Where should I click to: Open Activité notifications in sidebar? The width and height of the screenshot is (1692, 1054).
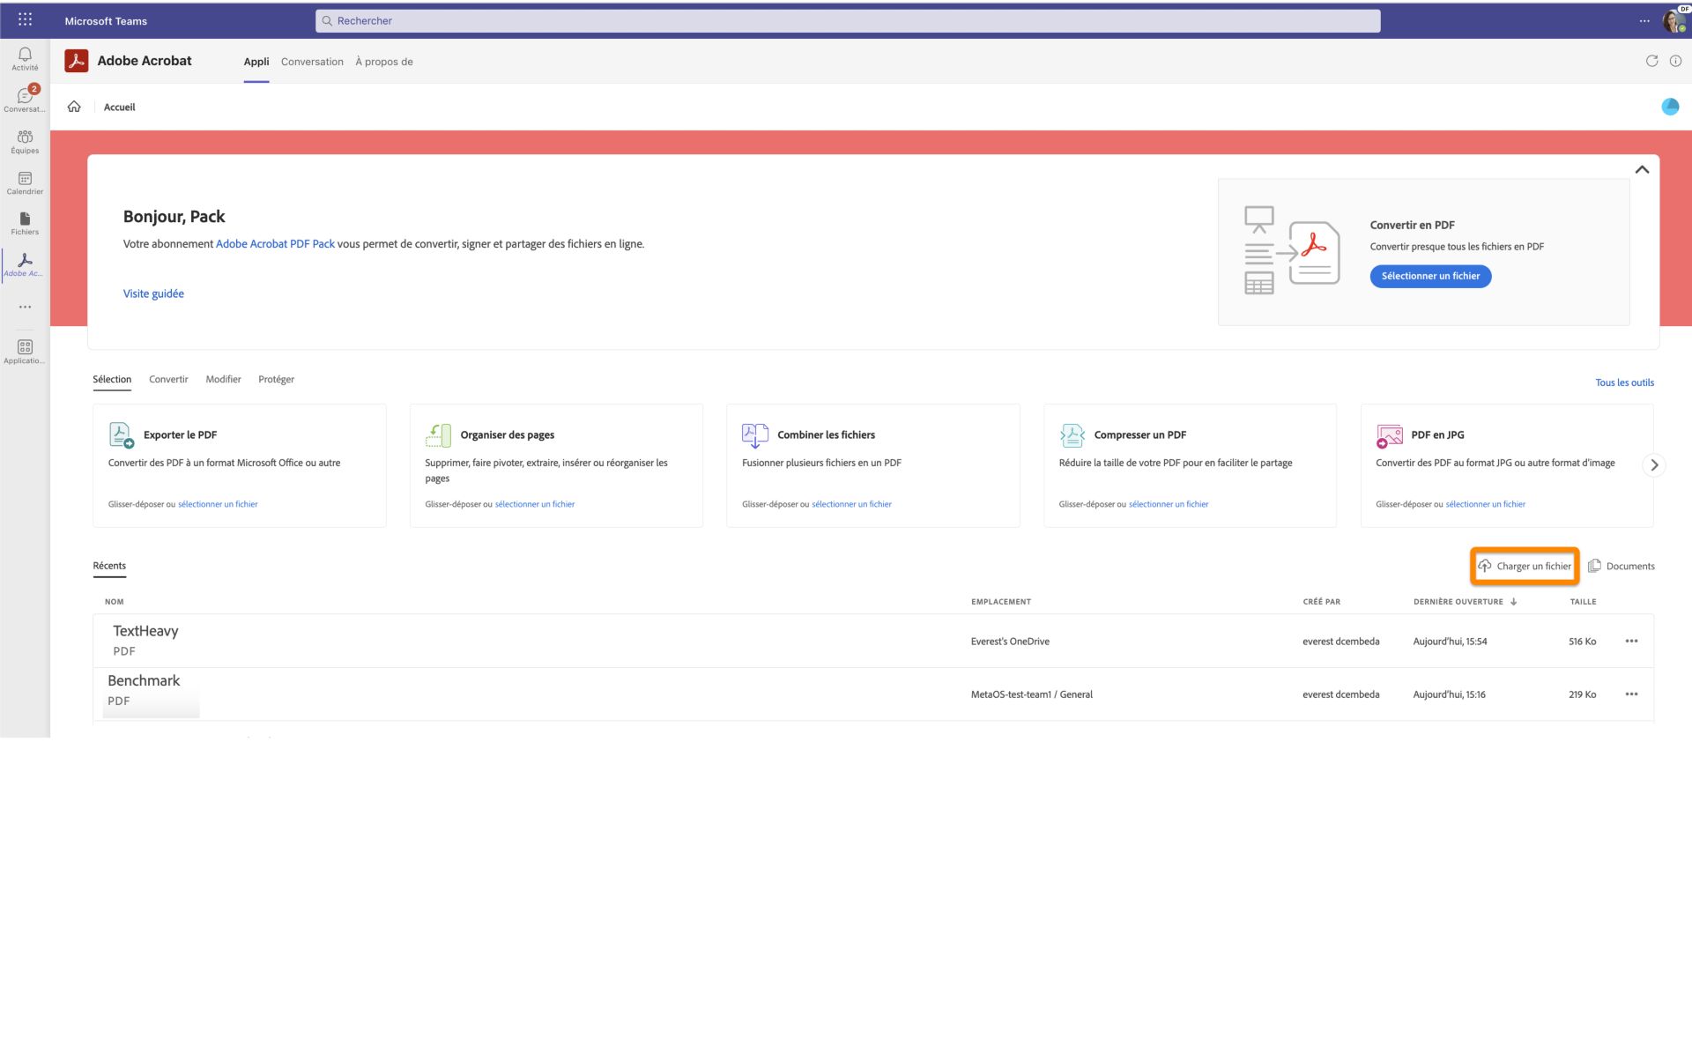tap(25, 59)
